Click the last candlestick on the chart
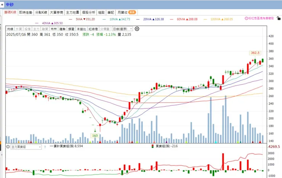Image resolution: width=282 pixels, height=178 pixels. tap(263, 60)
